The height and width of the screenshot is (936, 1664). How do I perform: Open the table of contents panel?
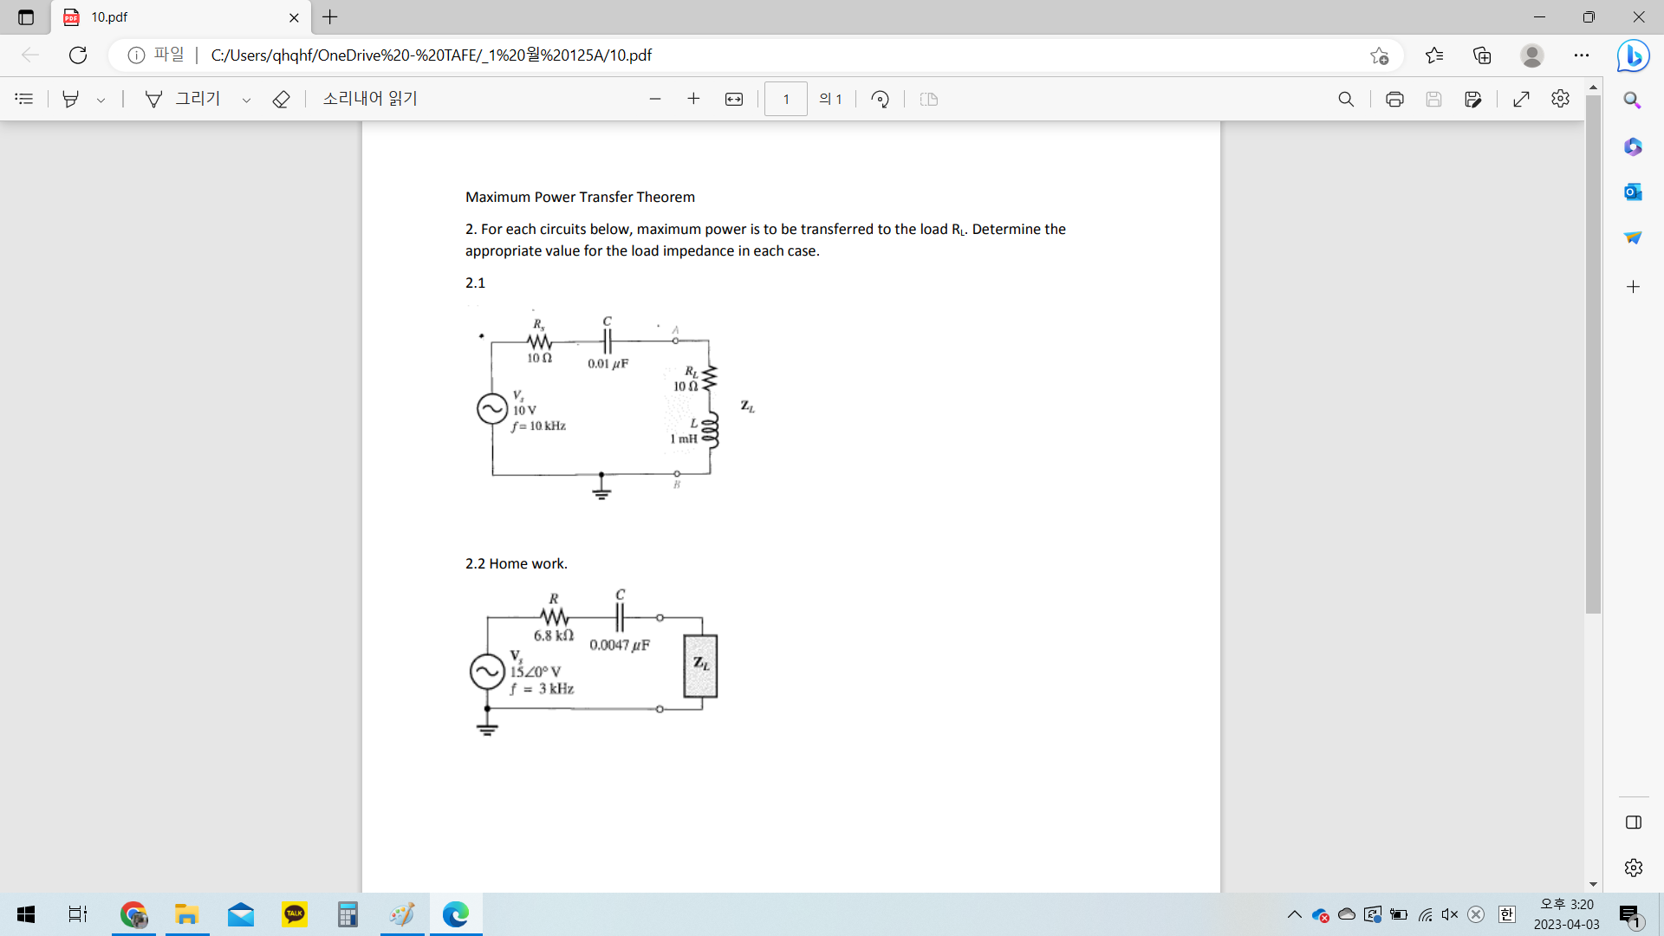tap(23, 99)
